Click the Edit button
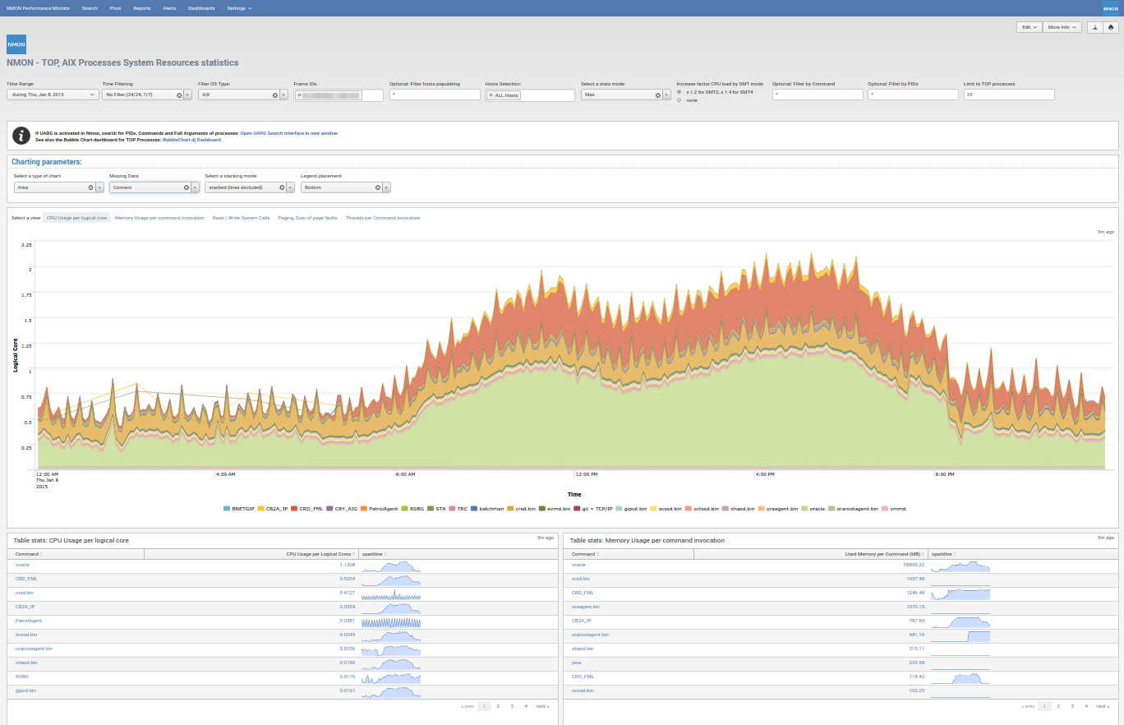This screenshot has height=725, width=1124. (x=1029, y=27)
